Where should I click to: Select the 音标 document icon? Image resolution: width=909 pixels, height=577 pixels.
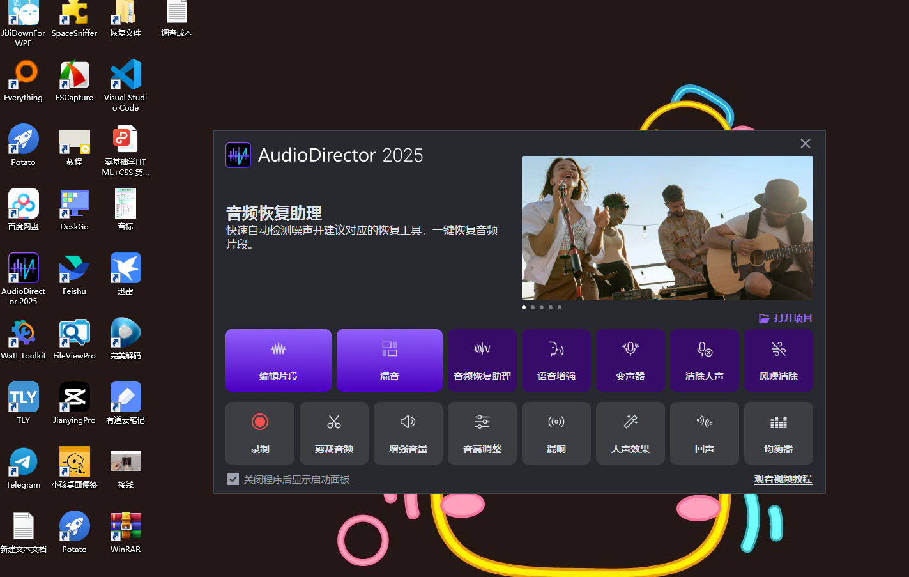pyautogui.click(x=126, y=210)
